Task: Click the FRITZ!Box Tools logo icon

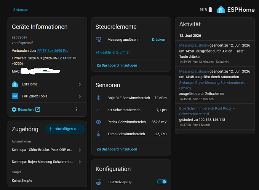Action: point(15,96)
